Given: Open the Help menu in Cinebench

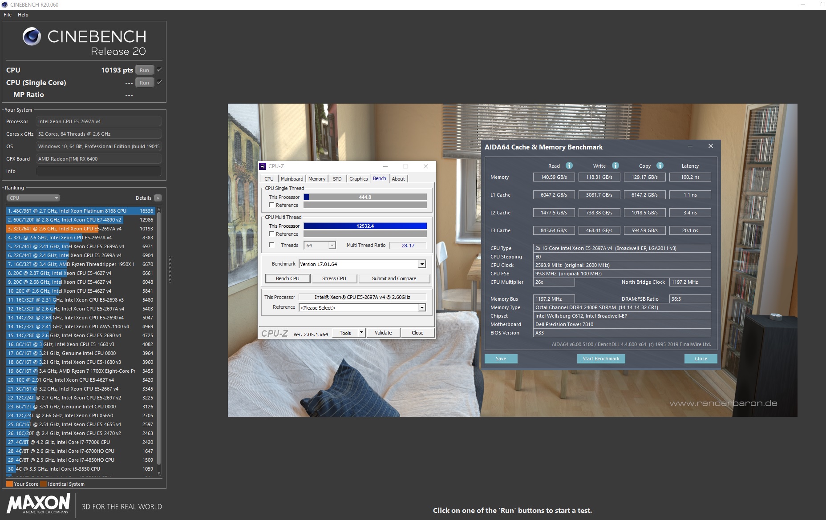Looking at the screenshot, I should (x=23, y=15).
